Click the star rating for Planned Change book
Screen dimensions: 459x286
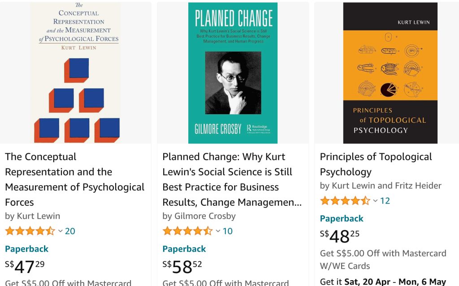pyautogui.click(x=187, y=231)
